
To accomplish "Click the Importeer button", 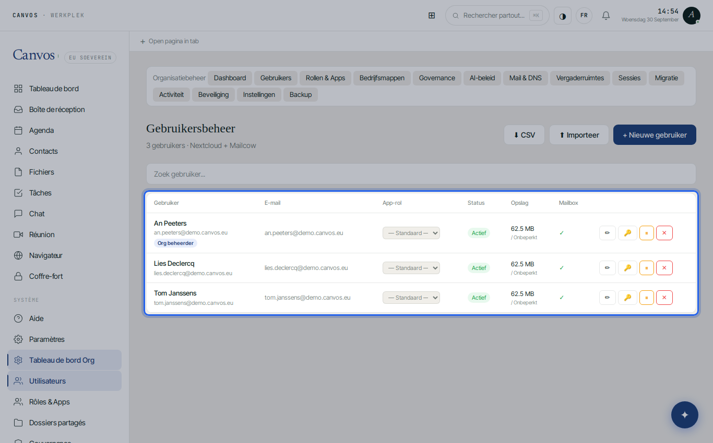I will click(x=579, y=135).
